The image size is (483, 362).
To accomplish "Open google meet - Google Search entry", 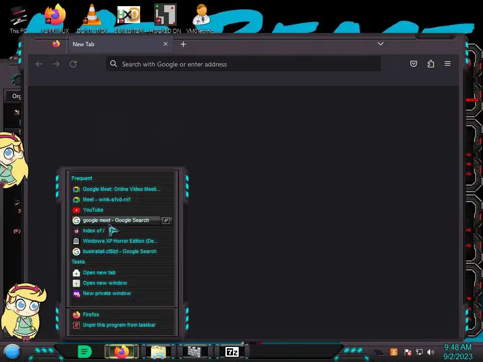I will pos(116,221).
